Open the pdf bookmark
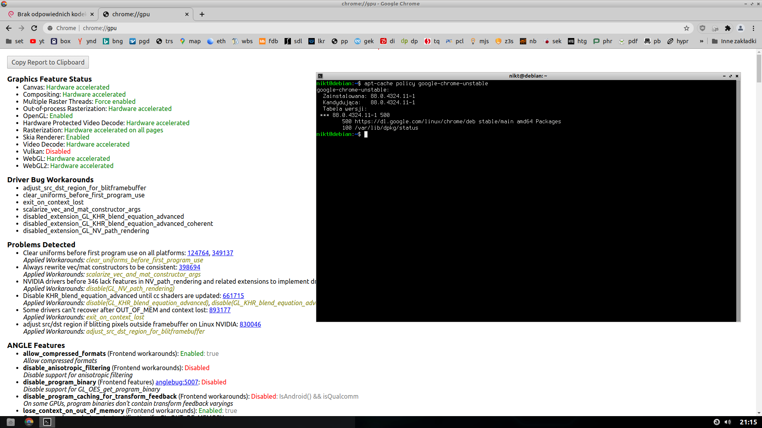Screen dimensions: 762x428 (628, 41)
